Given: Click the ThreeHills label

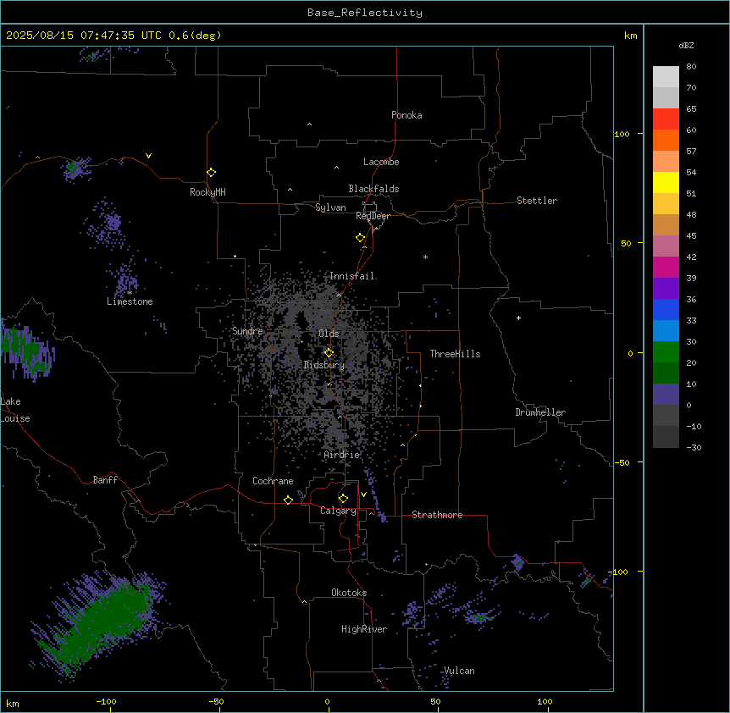Looking at the screenshot, I should coord(455,354).
